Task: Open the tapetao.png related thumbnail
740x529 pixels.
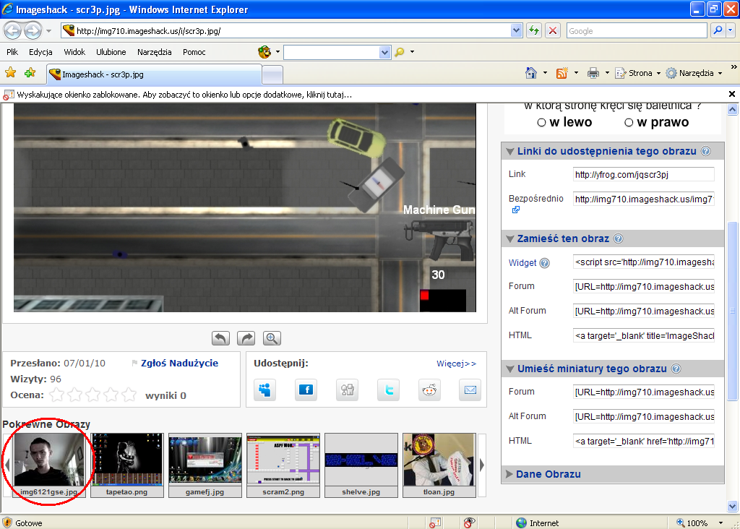Action: click(x=127, y=460)
